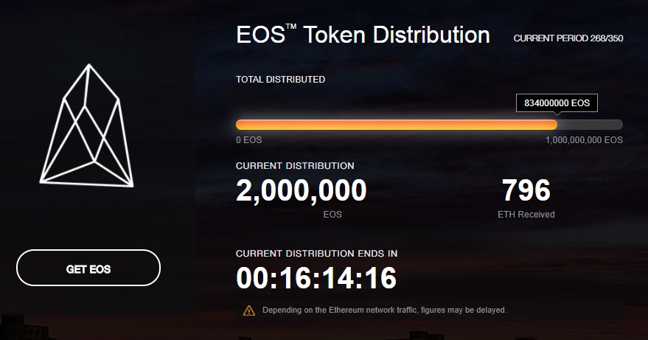The width and height of the screenshot is (648, 340).
Task: Click the EOS Token Distribution heading
Action: click(362, 35)
